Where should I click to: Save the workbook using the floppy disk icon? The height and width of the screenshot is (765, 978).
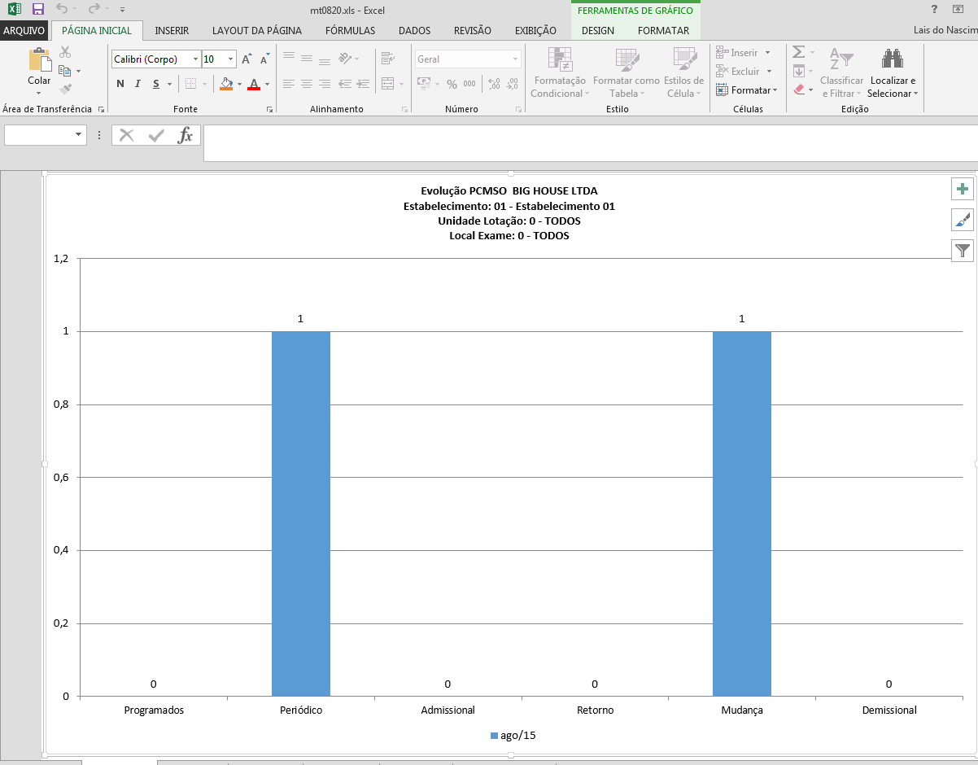click(37, 10)
